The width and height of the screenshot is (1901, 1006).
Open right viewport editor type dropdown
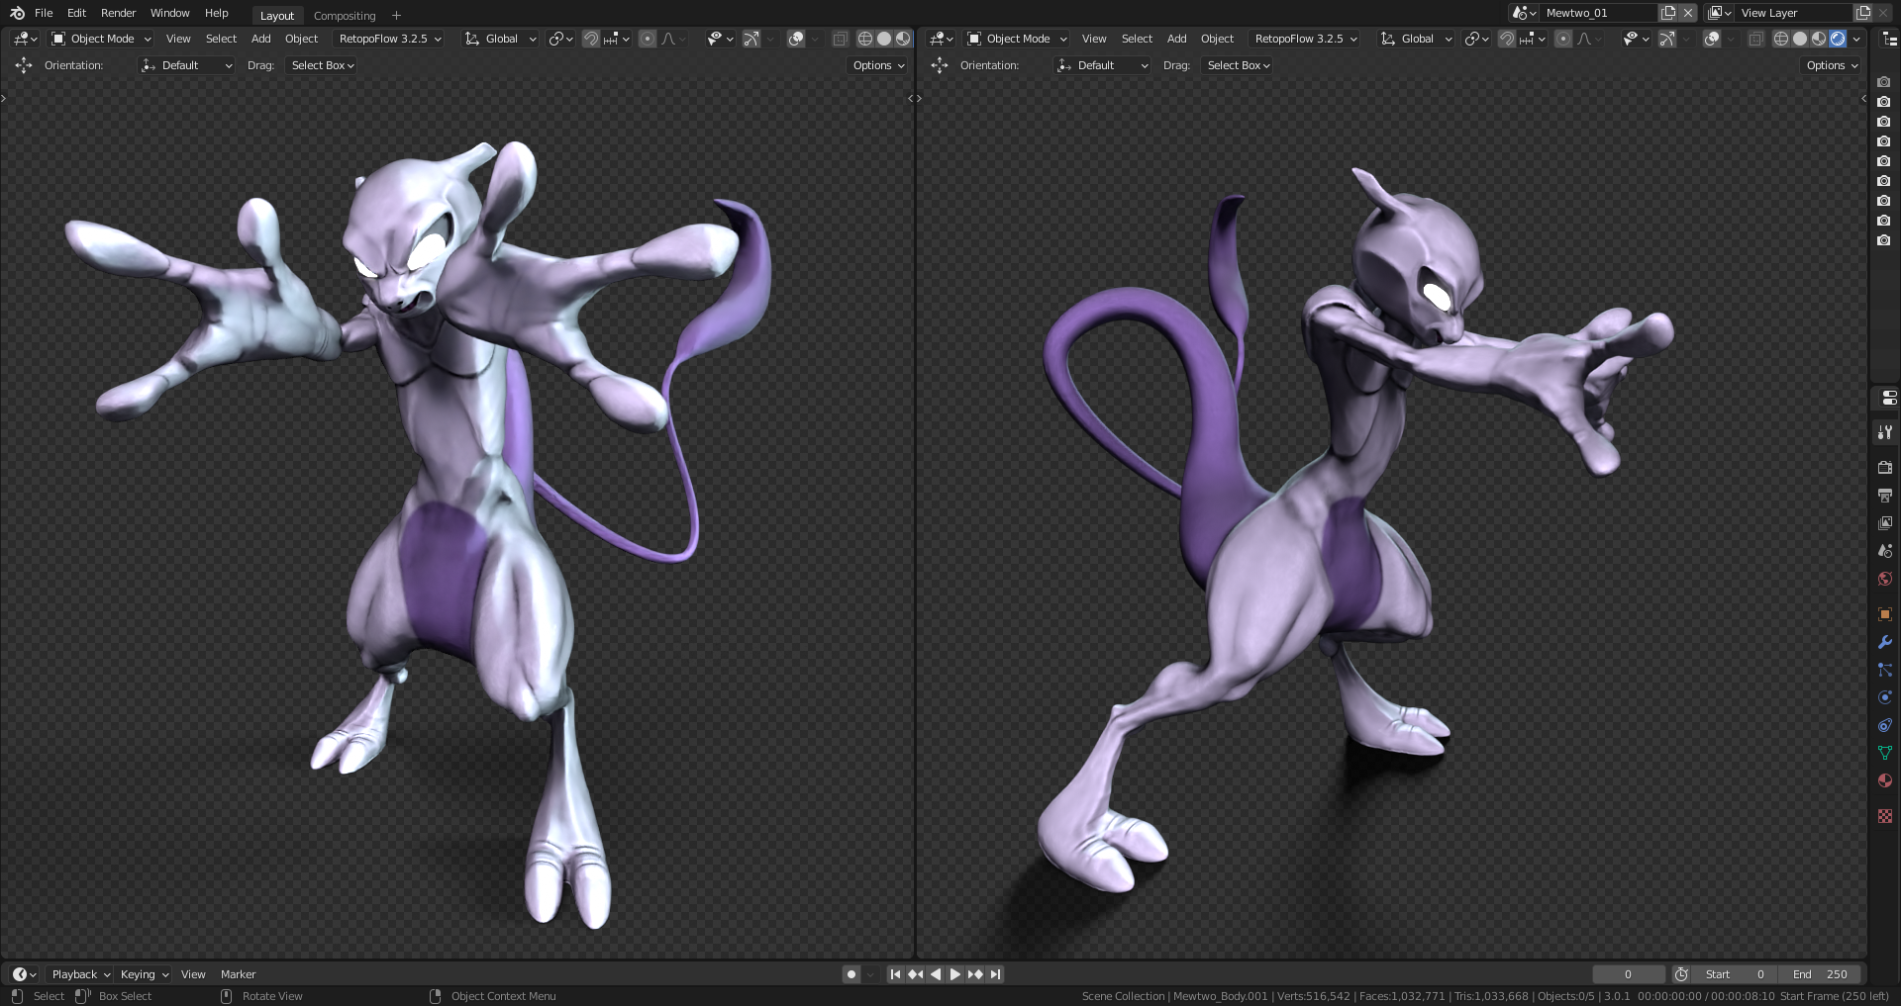click(942, 39)
